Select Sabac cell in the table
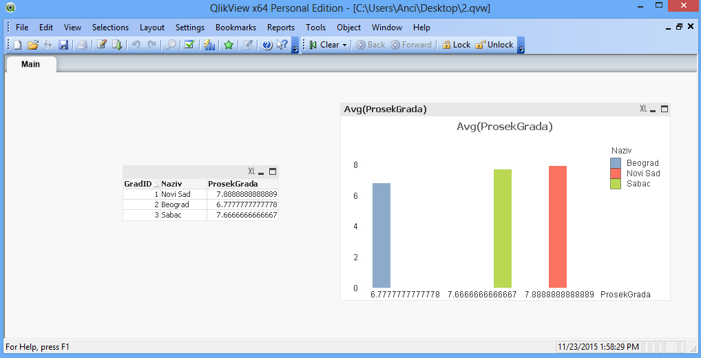Viewport: 701px width, 358px height. click(x=183, y=215)
